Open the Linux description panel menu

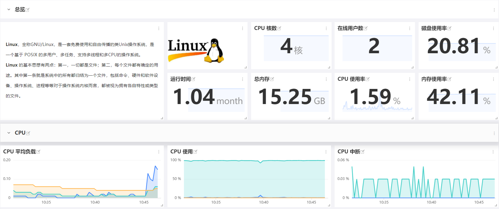point(159,28)
